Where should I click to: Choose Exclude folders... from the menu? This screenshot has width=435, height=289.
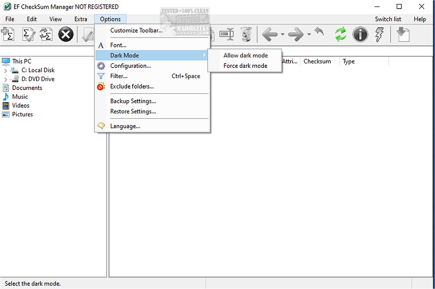pyautogui.click(x=152, y=86)
